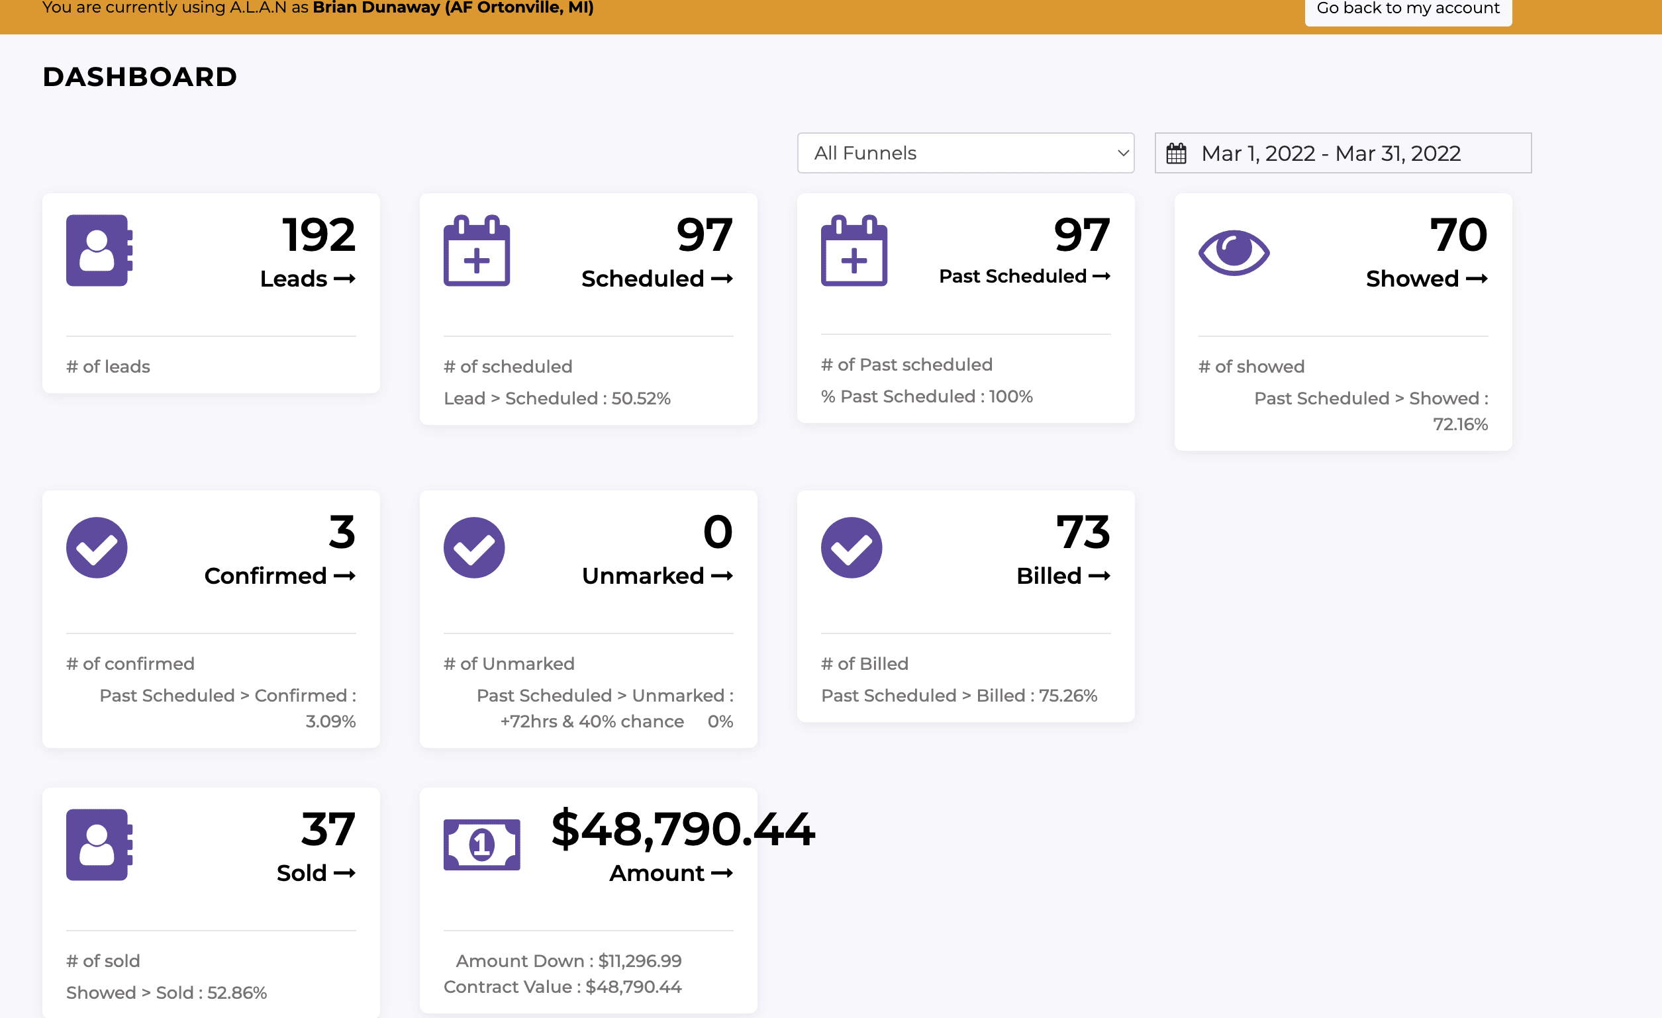
Task: Follow the Past Scheduled arrow link
Action: [1024, 276]
